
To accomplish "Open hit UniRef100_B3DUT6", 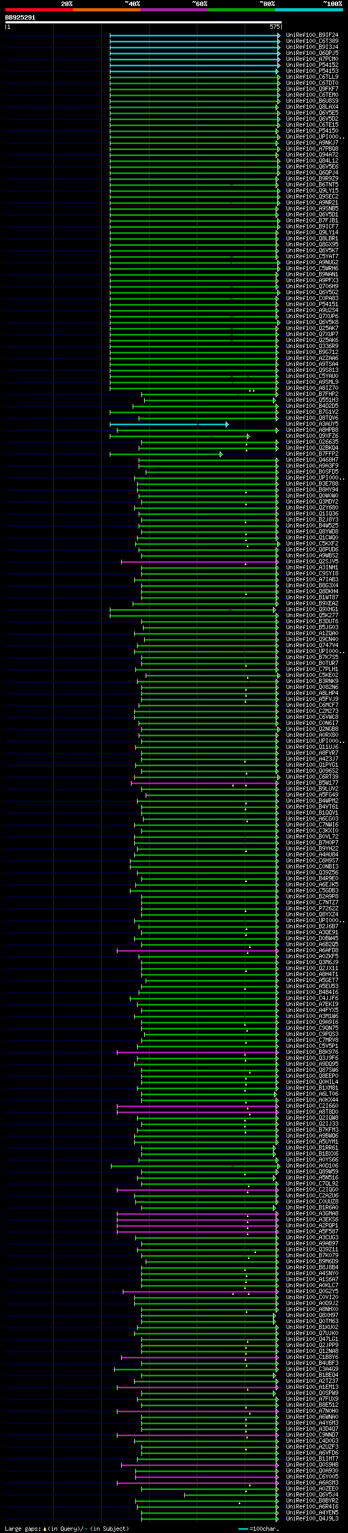I will coord(312,621).
